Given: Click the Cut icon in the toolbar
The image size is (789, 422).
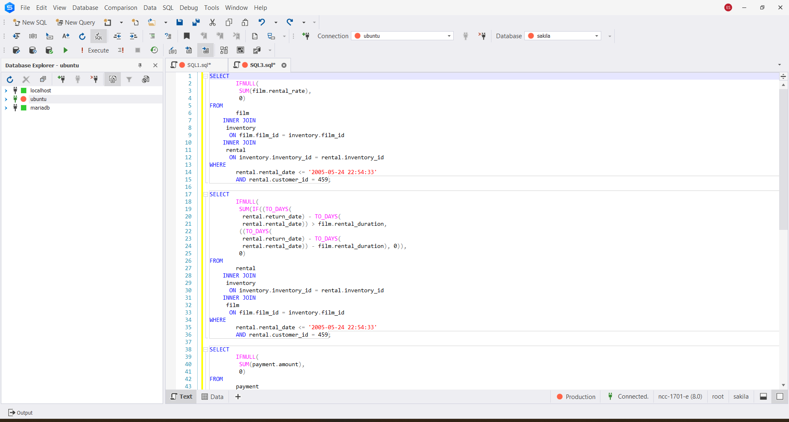Looking at the screenshot, I should (x=212, y=22).
